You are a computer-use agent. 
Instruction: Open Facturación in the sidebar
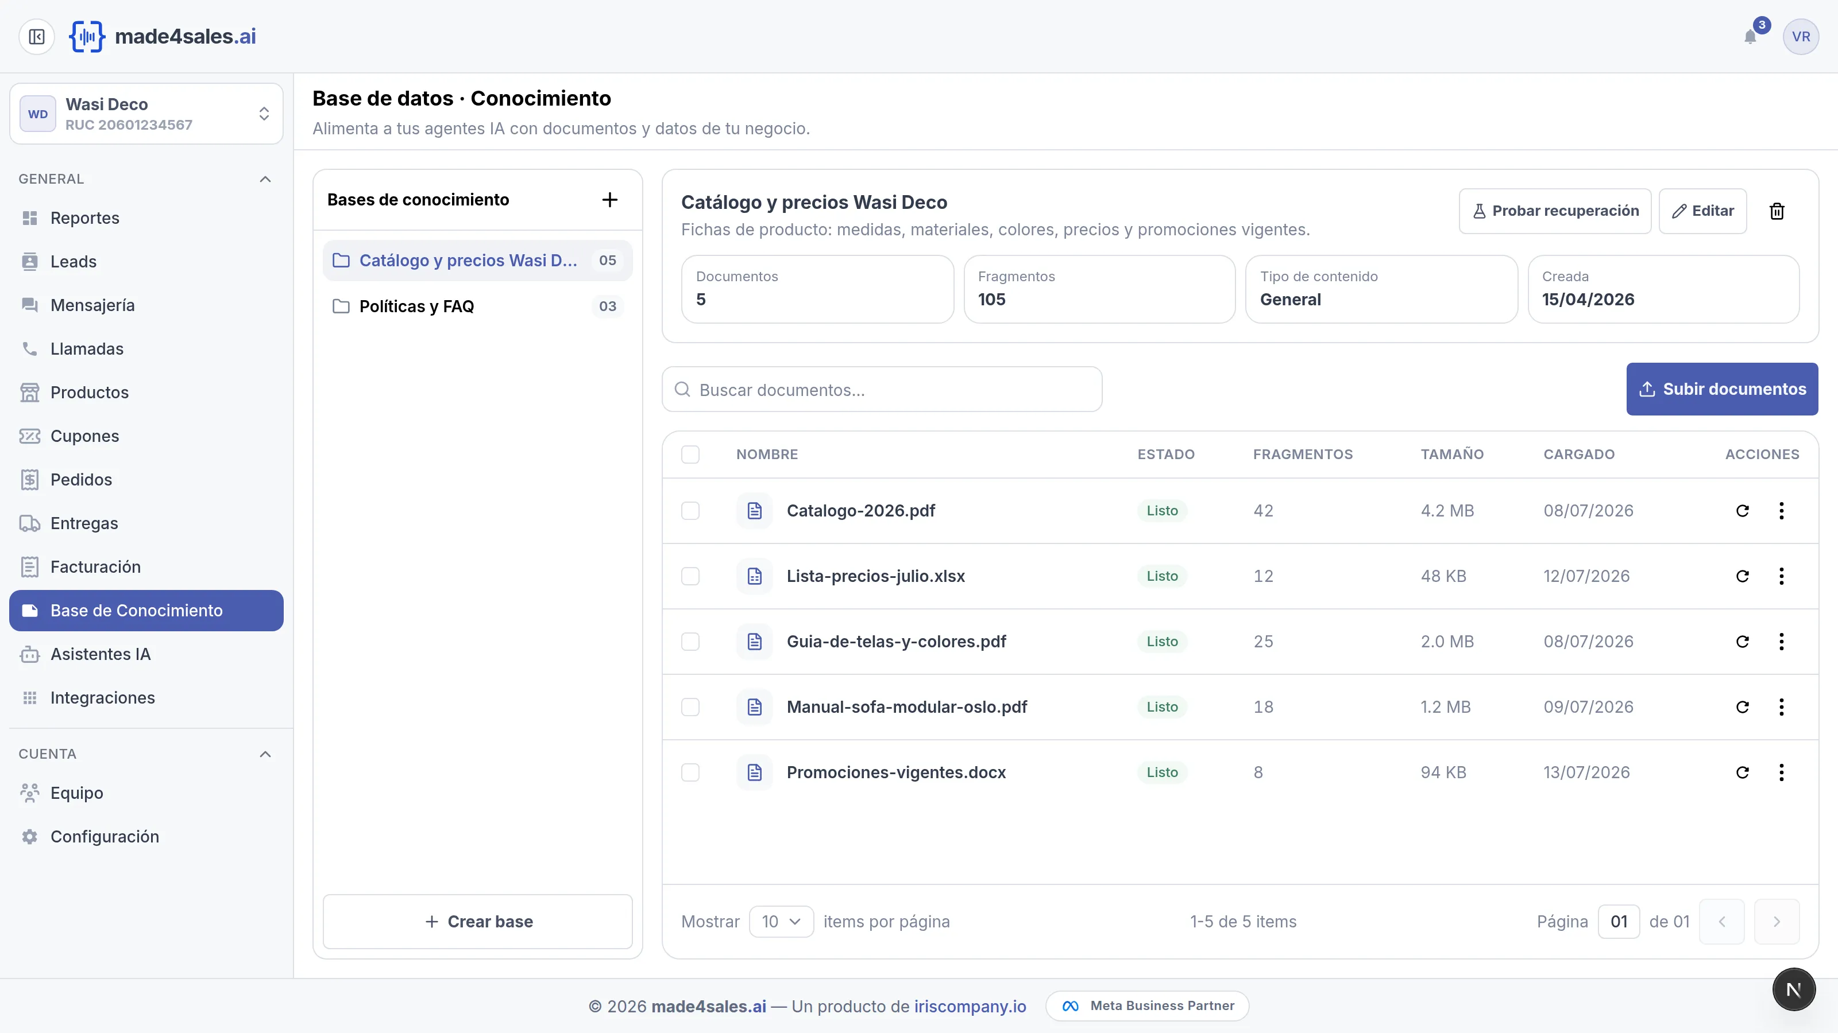pyautogui.click(x=146, y=568)
